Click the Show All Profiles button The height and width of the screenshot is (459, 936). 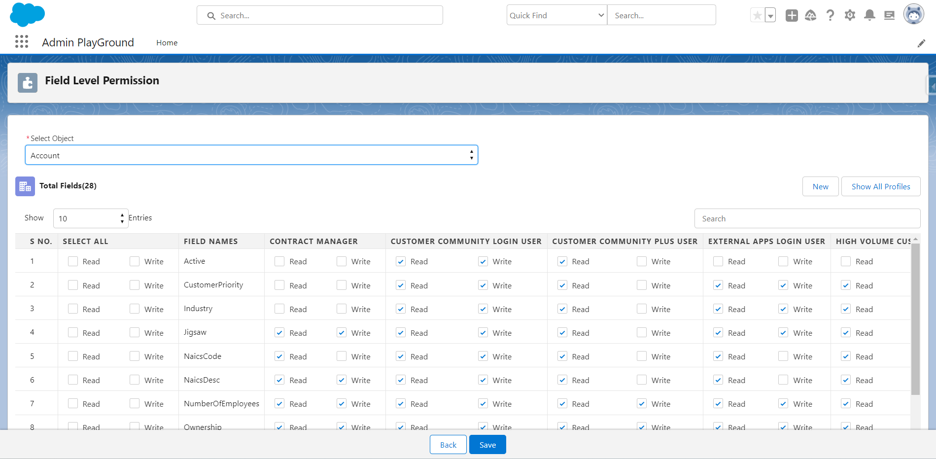click(x=880, y=186)
